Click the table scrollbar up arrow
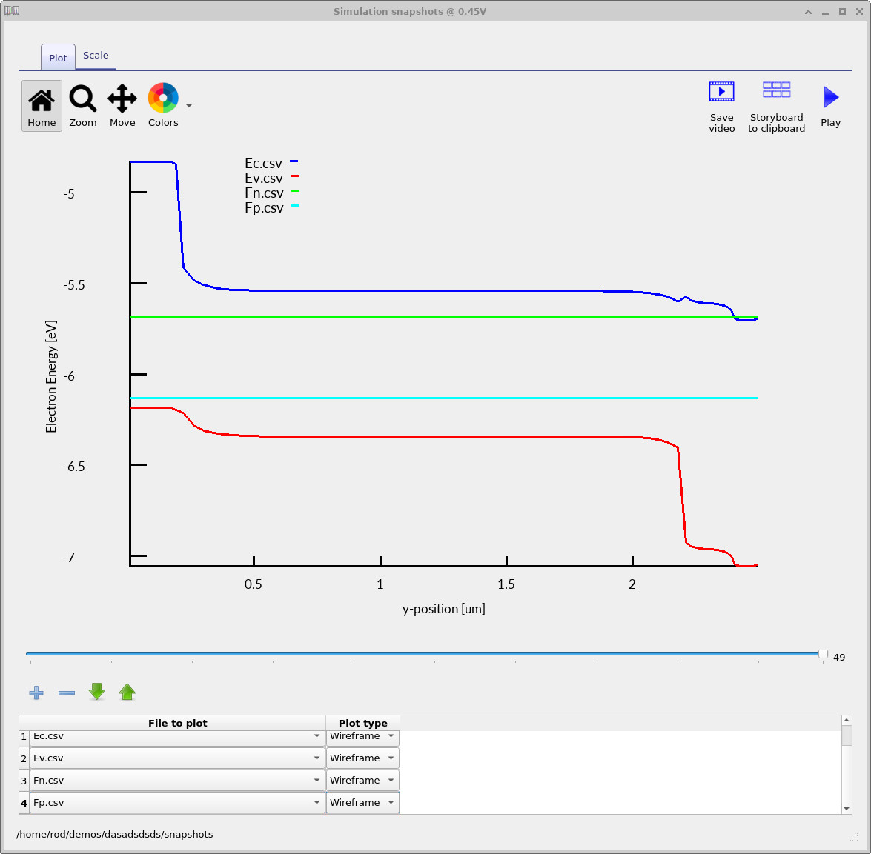The image size is (871, 854). point(847,721)
